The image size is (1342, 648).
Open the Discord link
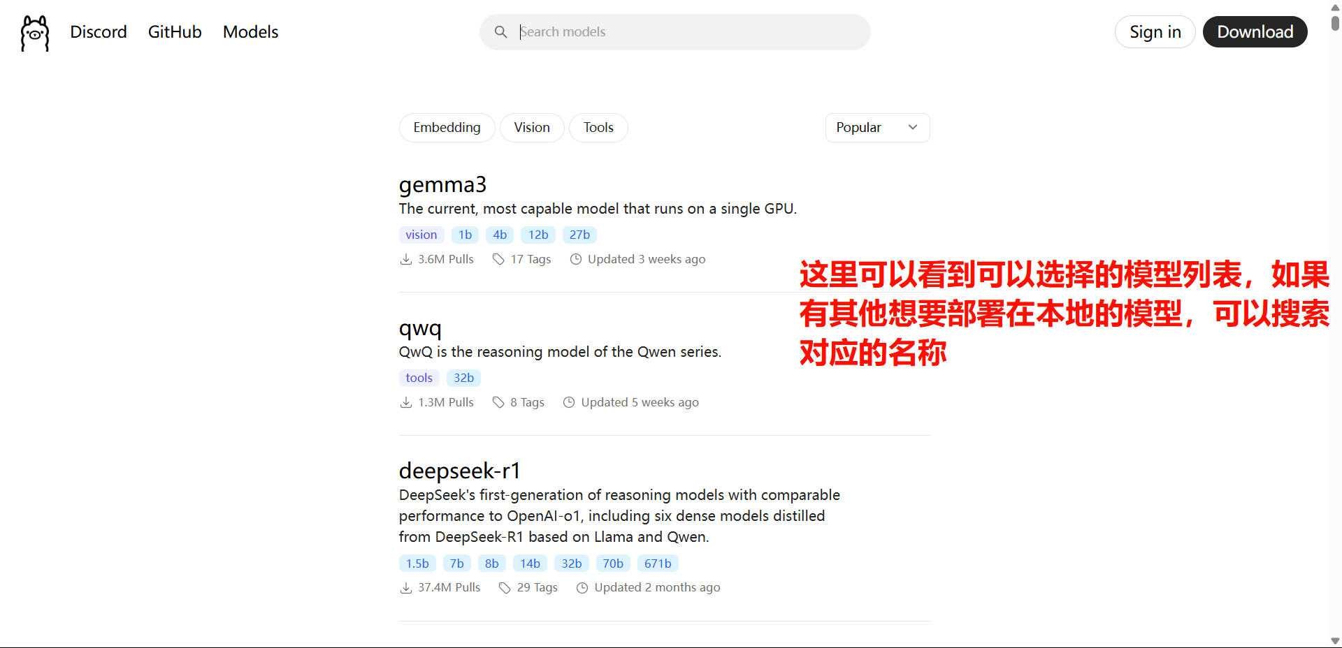click(x=99, y=32)
